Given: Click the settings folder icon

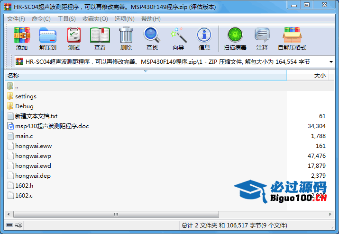Looking at the screenshot, I should click(10, 96).
